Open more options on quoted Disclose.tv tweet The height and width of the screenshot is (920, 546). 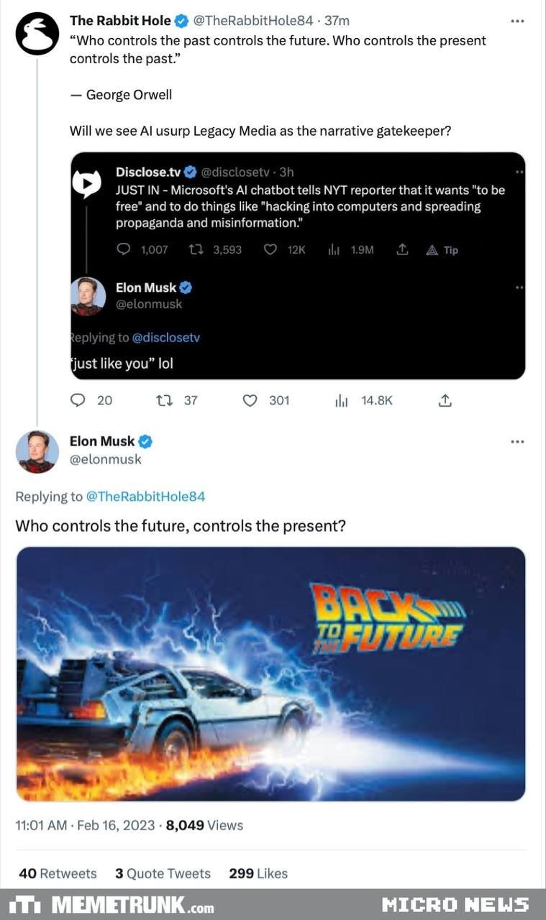pos(519,172)
